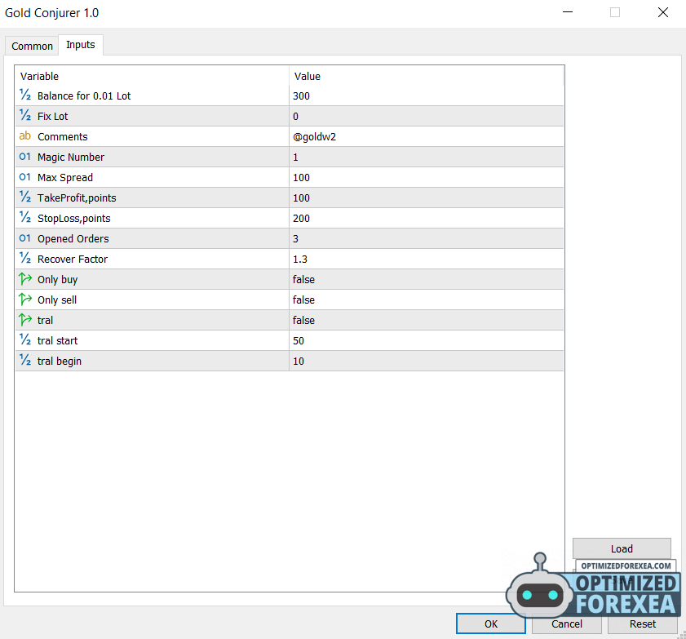
Task: Select the 'Max Spread' variable name
Action: (65, 177)
